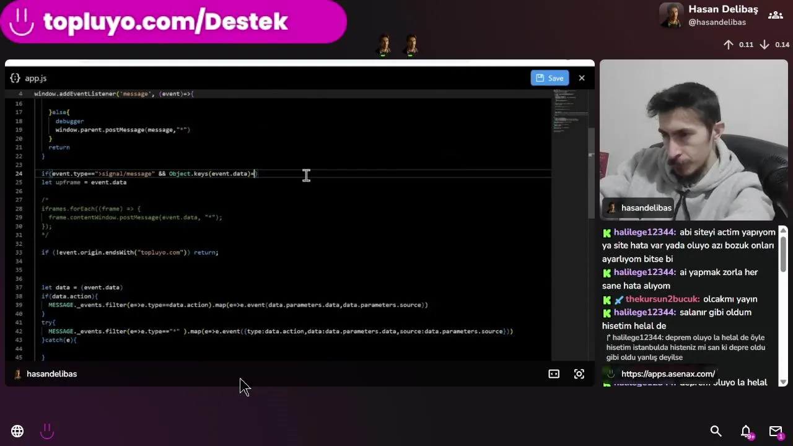This screenshot has width=793, height=446.
Task: Open search with magnifier icon
Action: coord(716,431)
